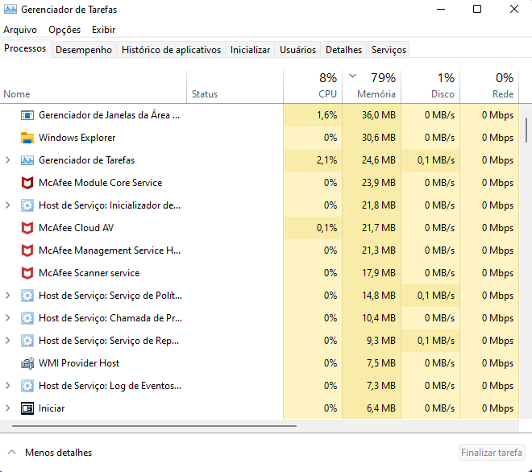This screenshot has width=532, height=472.
Task: Click the vertical scrollbar thumb
Action: point(526,130)
